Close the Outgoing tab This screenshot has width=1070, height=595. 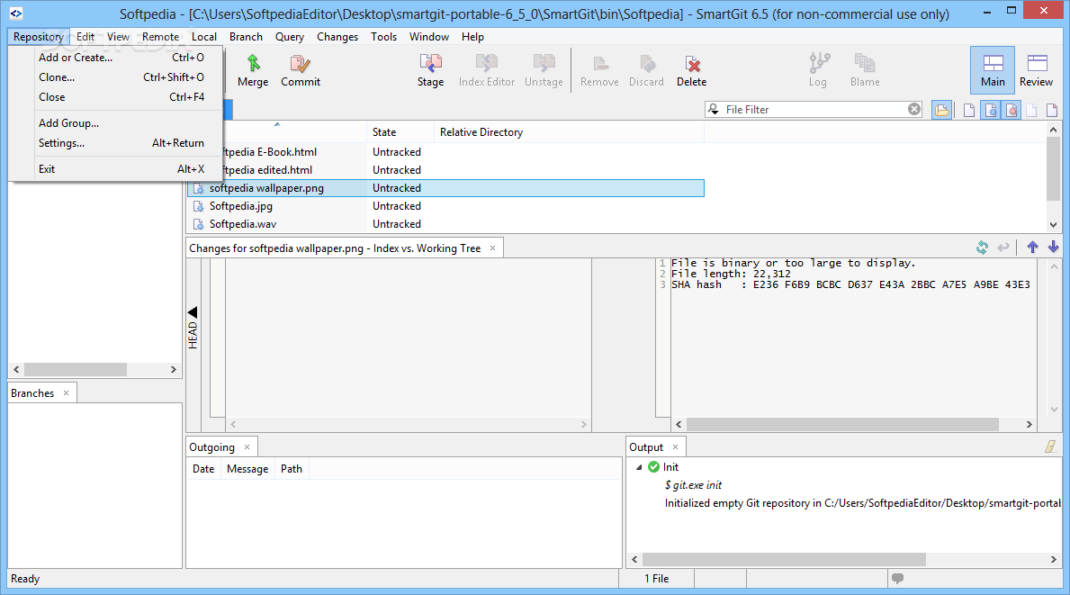pos(247,447)
